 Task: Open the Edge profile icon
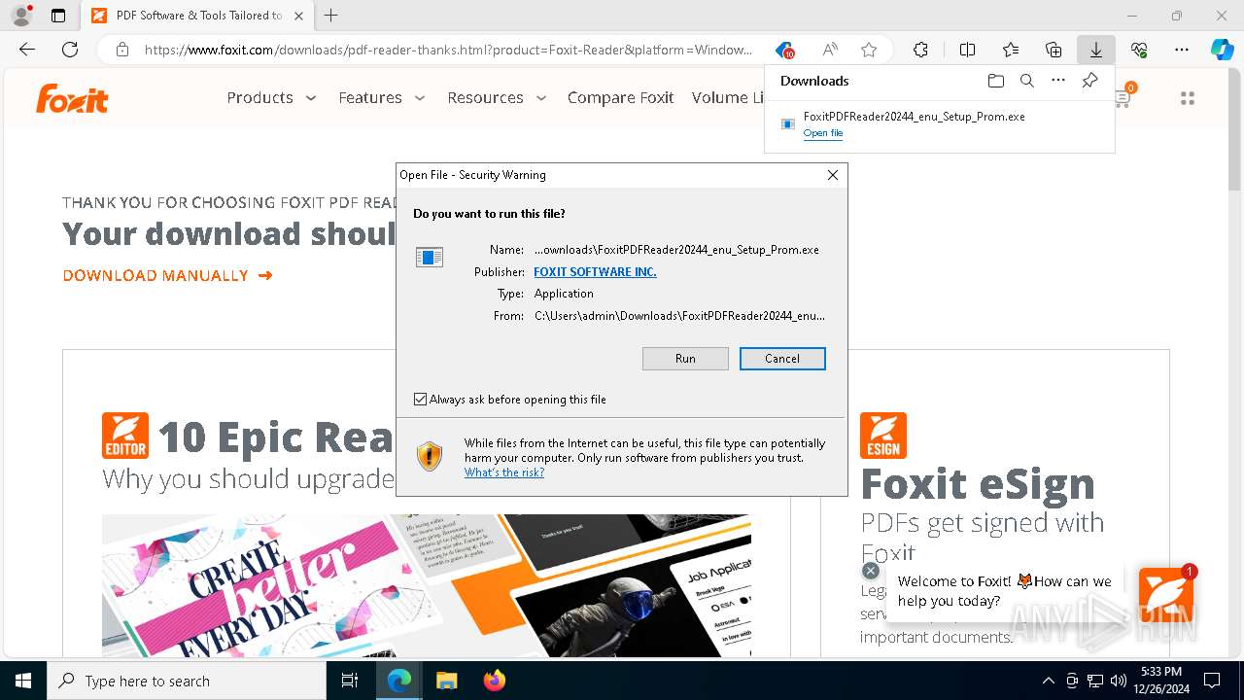pyautogui.click(x=21, y=16)
